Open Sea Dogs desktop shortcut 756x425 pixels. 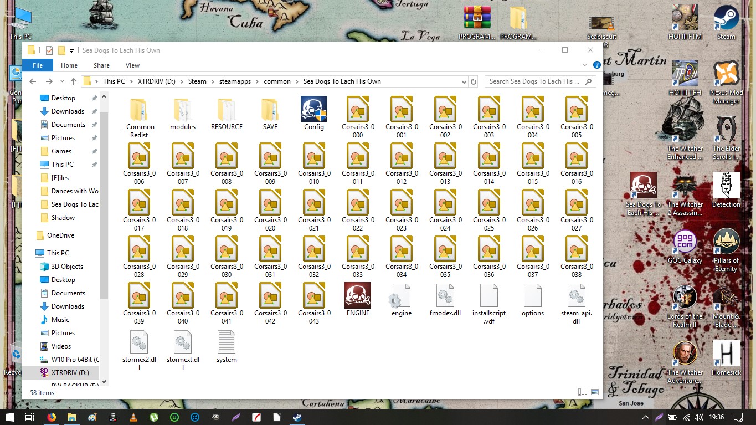coord(643,194)
